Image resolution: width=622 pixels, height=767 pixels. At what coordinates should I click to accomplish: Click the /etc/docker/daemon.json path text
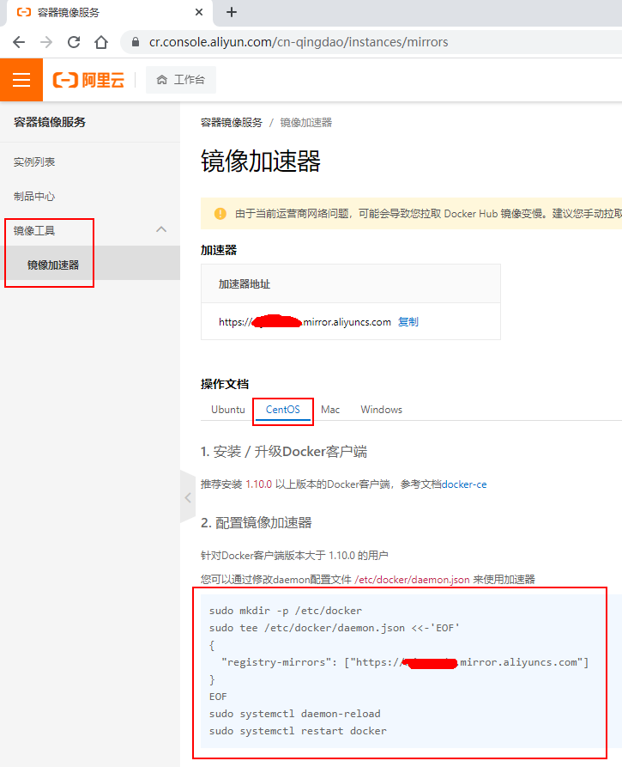412,580
